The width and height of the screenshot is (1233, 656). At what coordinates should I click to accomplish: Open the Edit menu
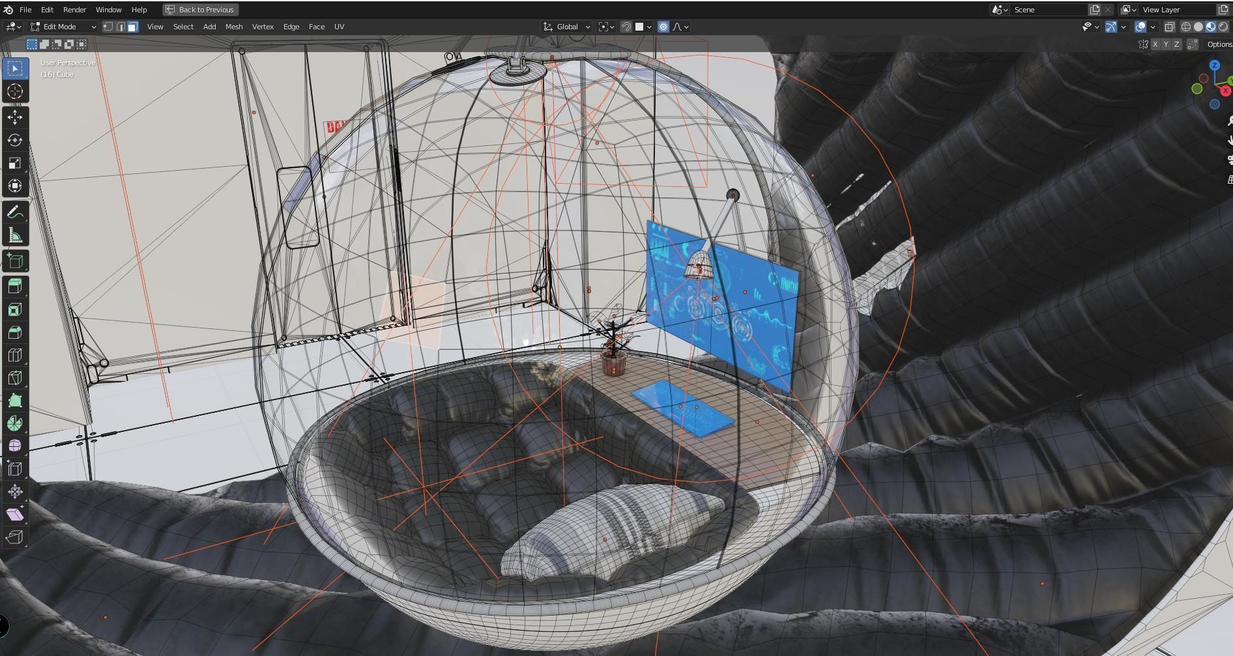47,10
